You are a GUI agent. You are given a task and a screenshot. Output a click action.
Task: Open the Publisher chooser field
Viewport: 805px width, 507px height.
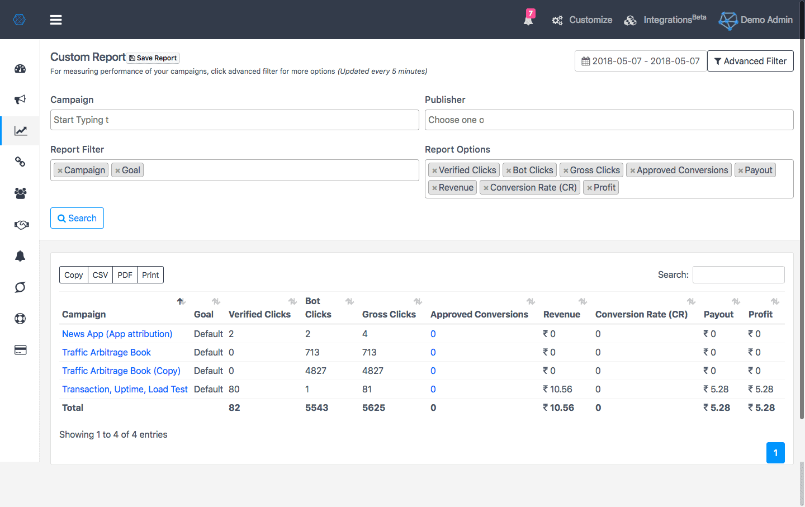point(609,120)
